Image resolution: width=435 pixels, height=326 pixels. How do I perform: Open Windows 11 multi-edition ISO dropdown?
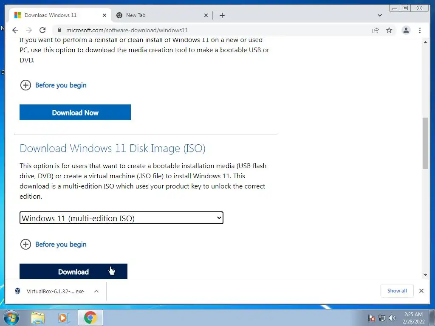[x=121, y=218]
